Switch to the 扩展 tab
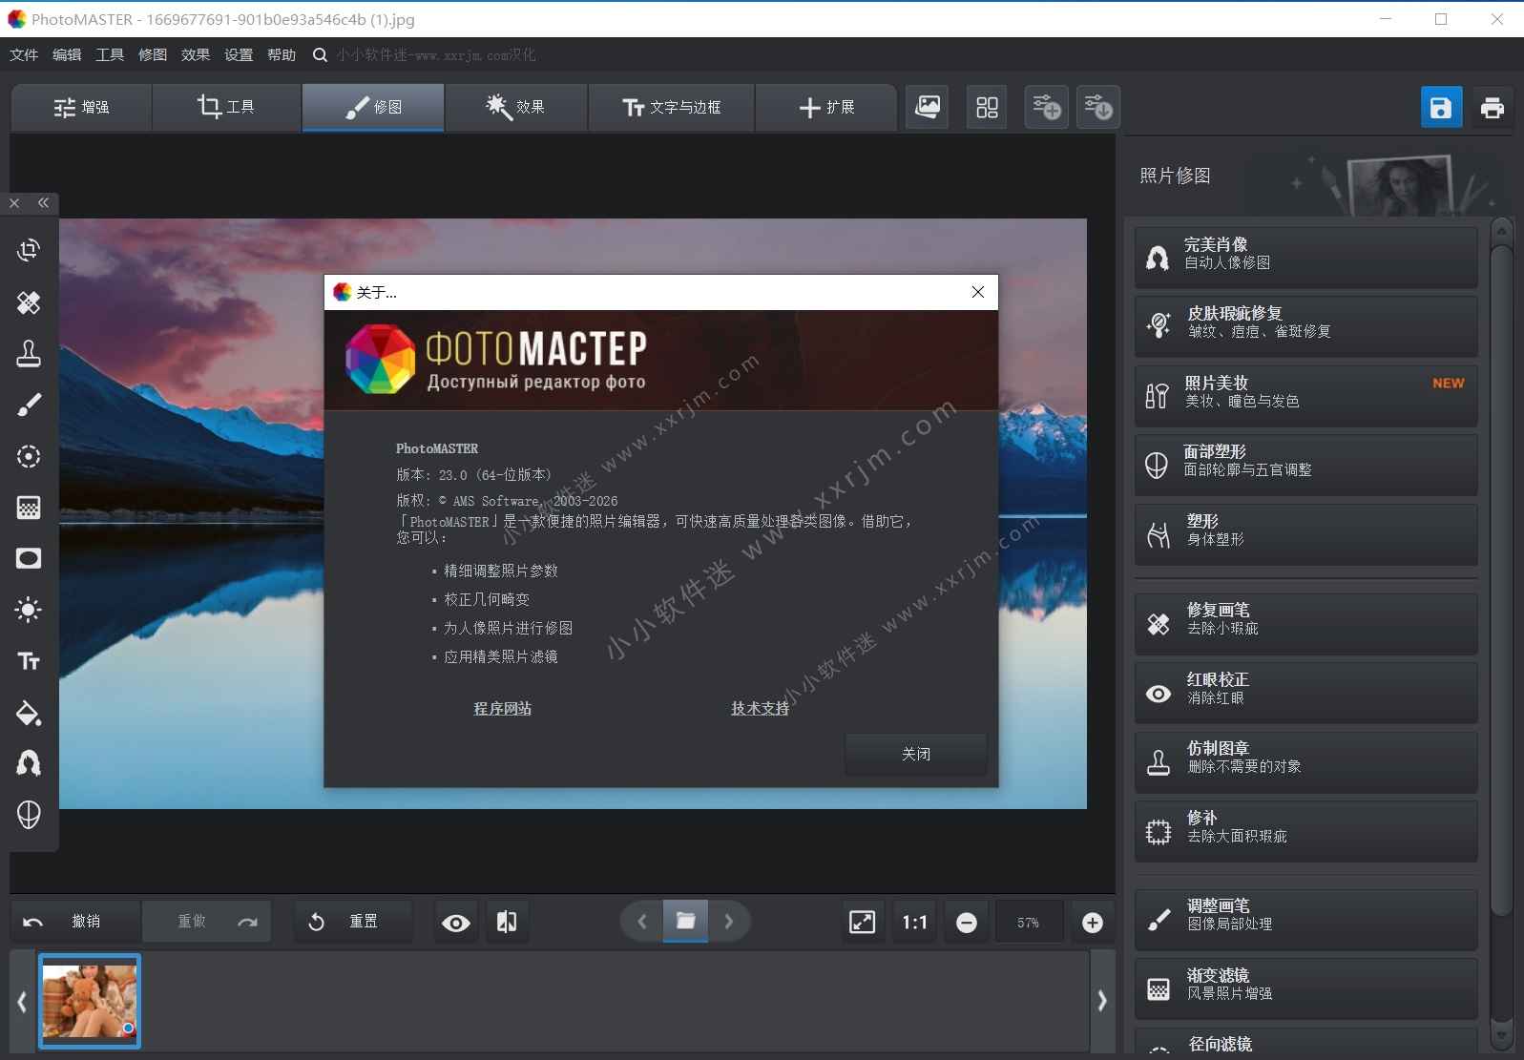The width and height of the screenshot is (1524, 1060). 826,108
